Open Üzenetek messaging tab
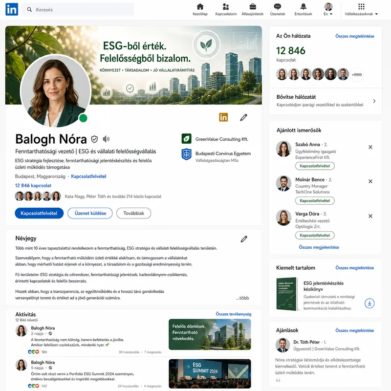This screenshot has height=391, width=391. (278, 9)
